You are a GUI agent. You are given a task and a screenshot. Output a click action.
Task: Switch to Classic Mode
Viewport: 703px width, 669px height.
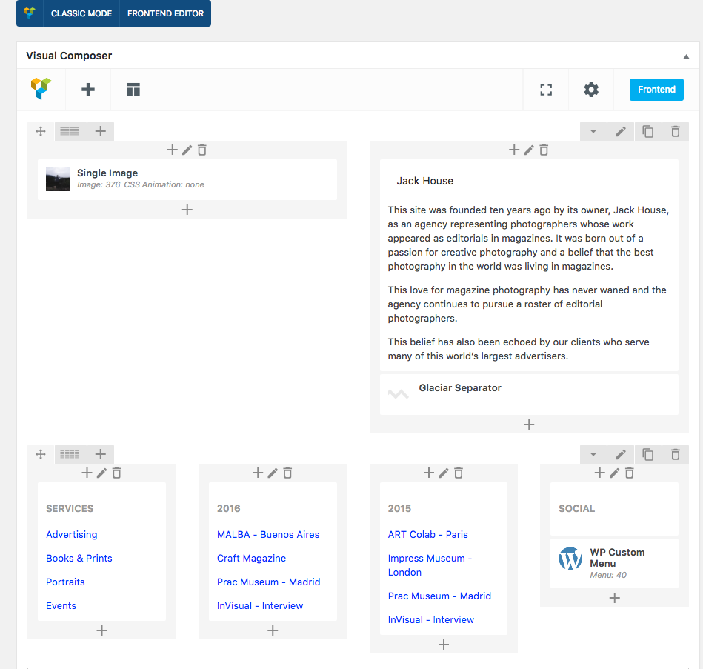click(81, 13)
